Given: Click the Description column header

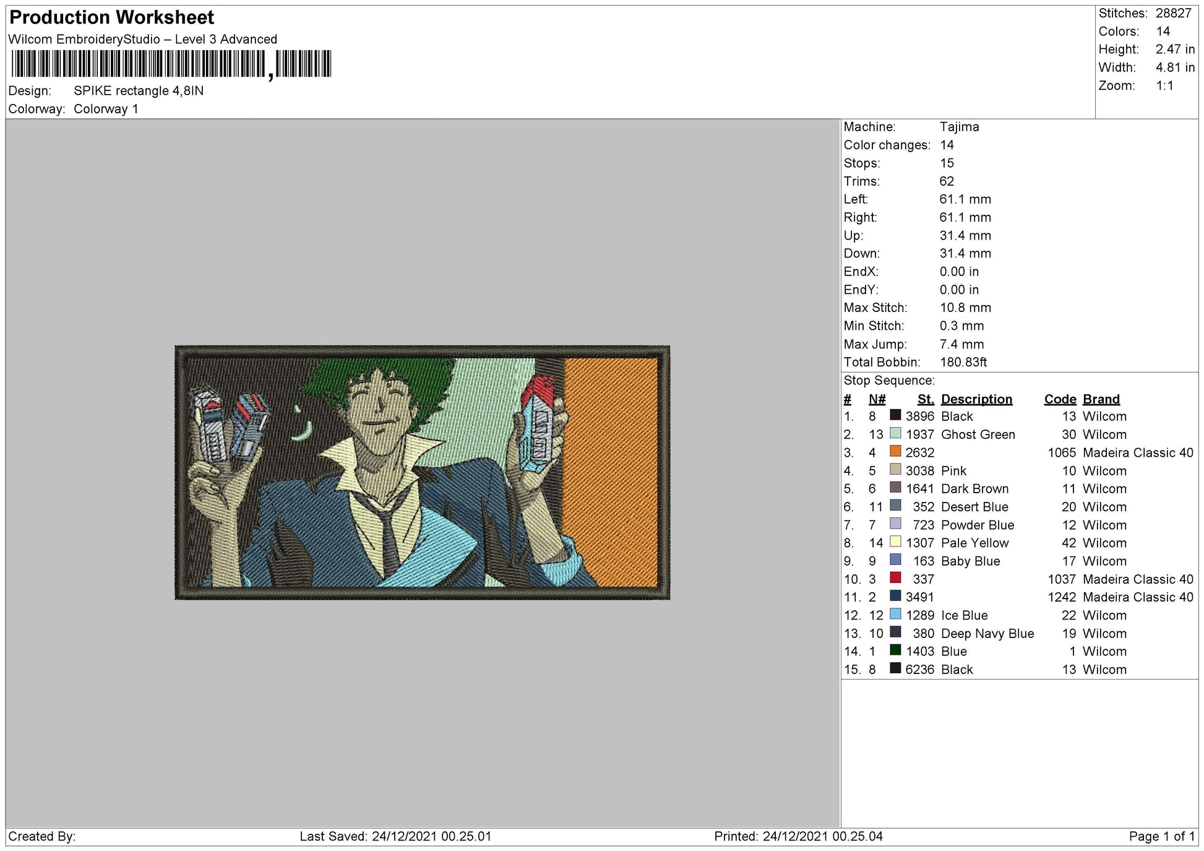Looking at the screenshot, I should point(976,399).
